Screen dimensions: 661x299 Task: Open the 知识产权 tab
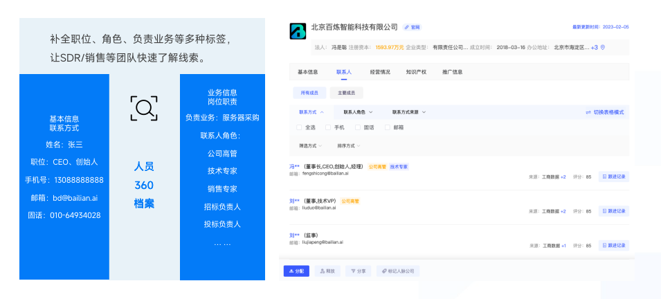tap(416, 72)
